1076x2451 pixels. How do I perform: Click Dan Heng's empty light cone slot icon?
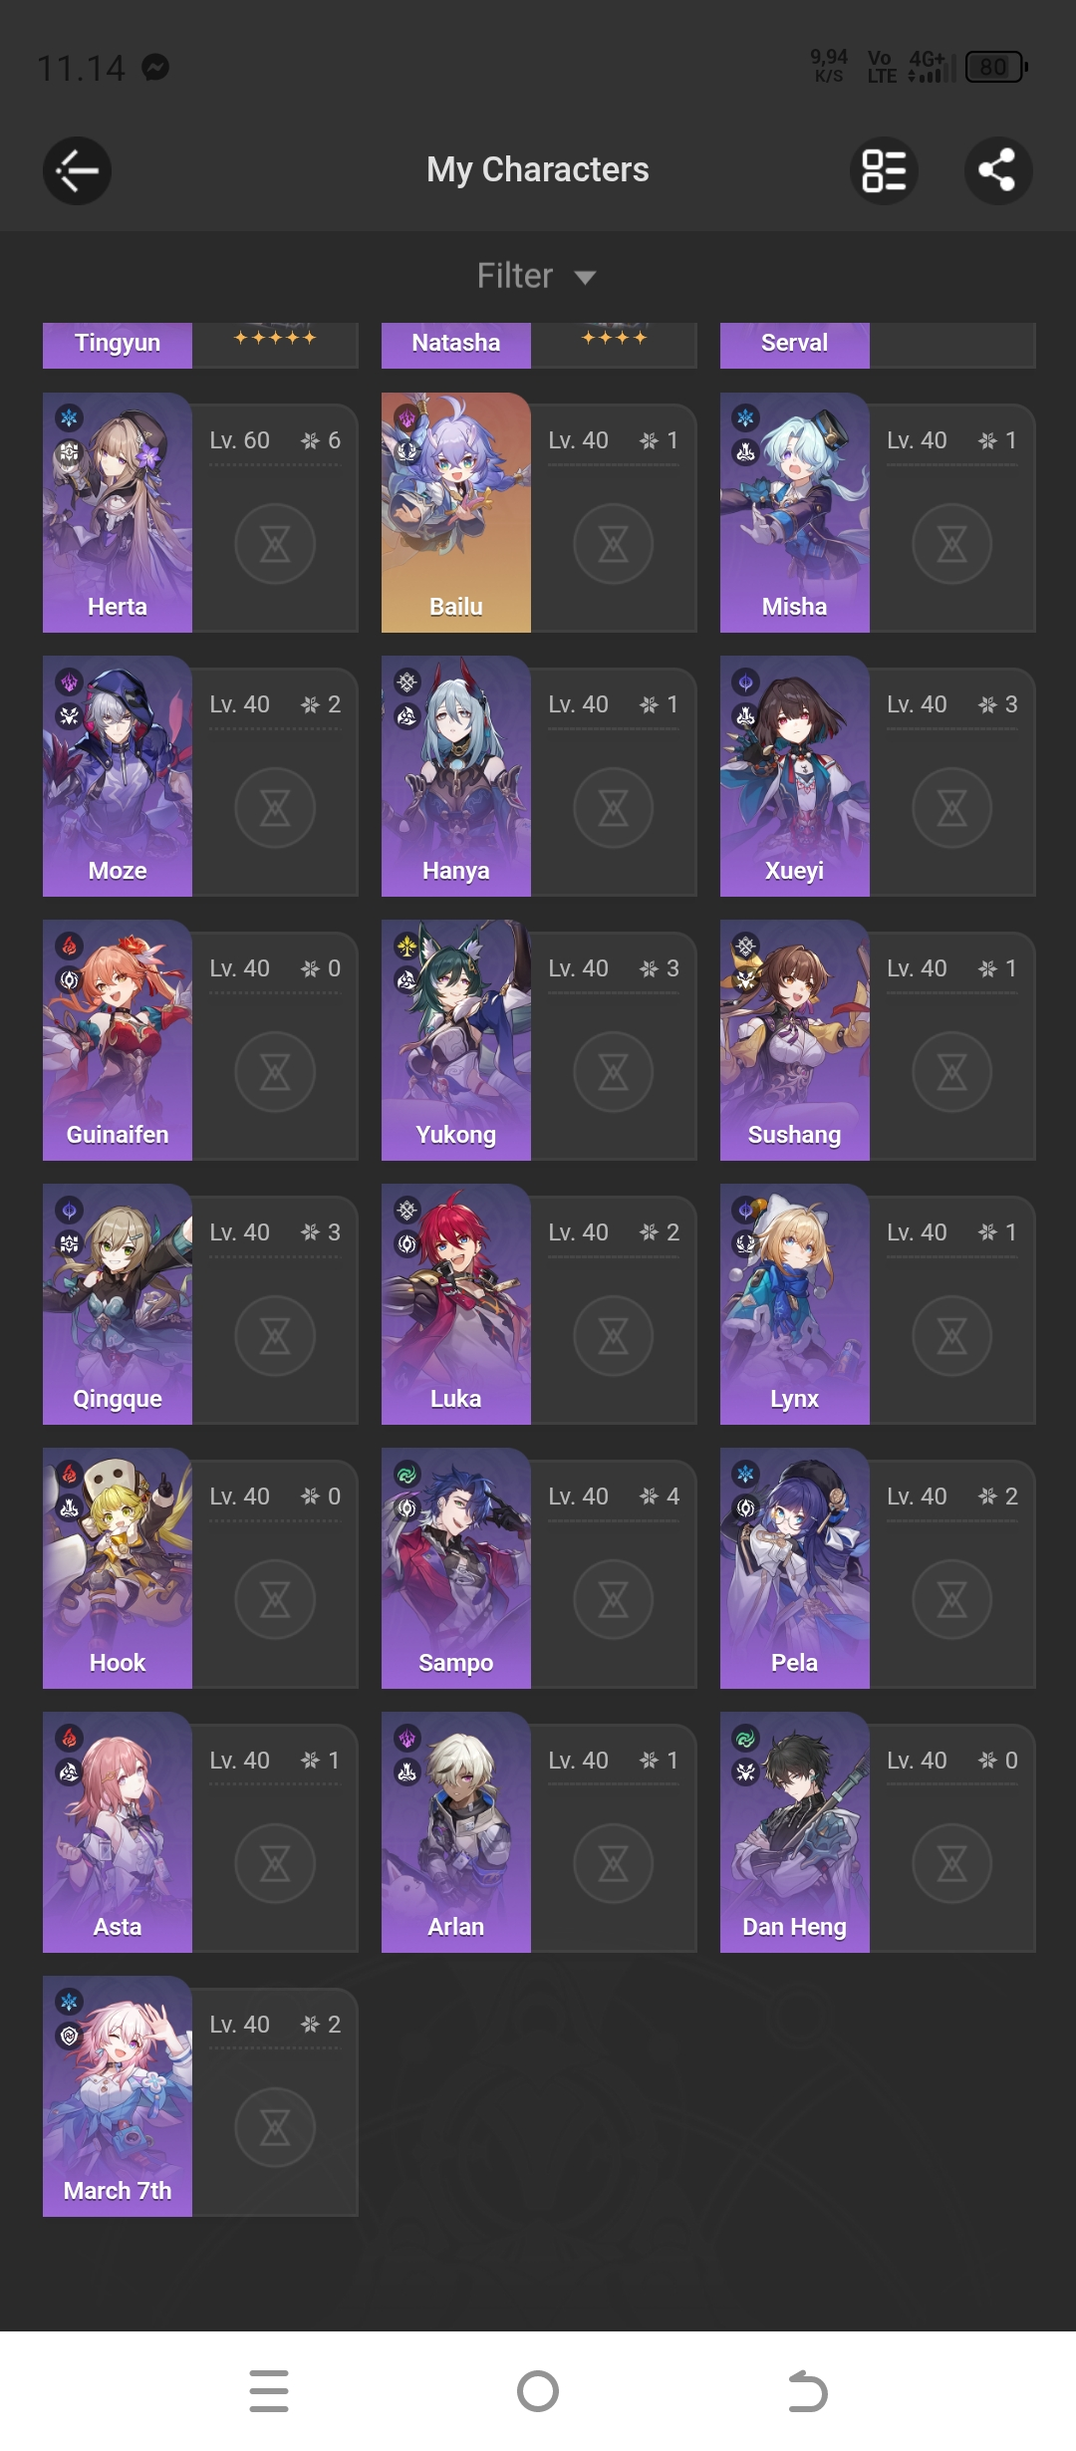[x=952, y=1864]
